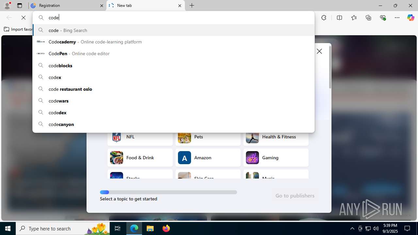
Task: Open File Explorer from the taskbar
Action: pos(150,228)
